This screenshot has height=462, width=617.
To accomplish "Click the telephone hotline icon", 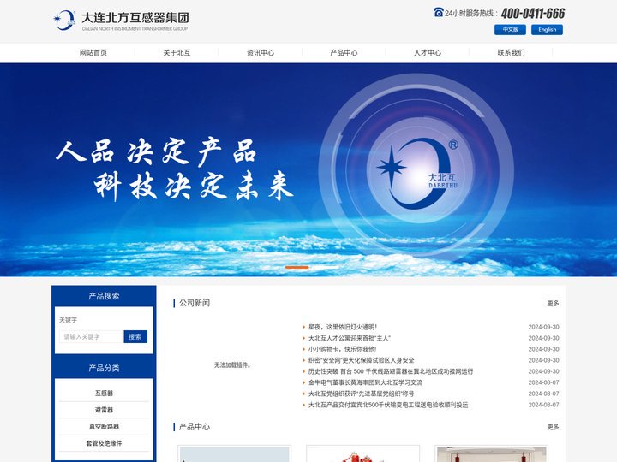I will 439,13.
